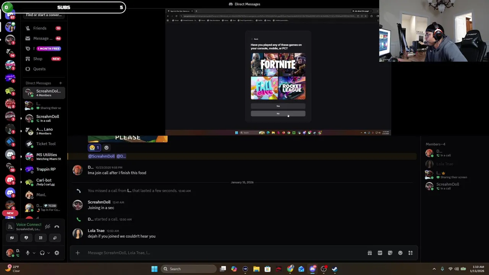Open ScreahmDoll group DM with 4 Members
Image resolution: width=489 pixels, height=275 pixels.
pyautogui.click(x=44, y=93)
